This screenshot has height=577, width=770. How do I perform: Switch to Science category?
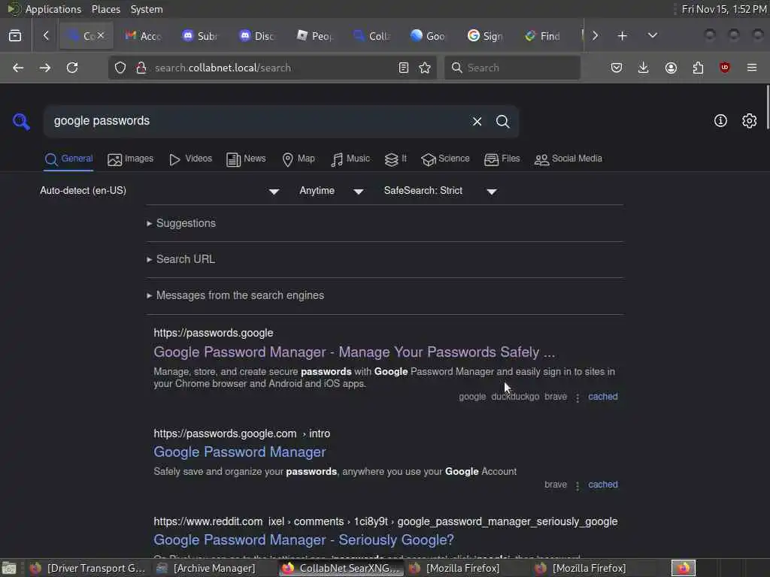coord(445,159)
